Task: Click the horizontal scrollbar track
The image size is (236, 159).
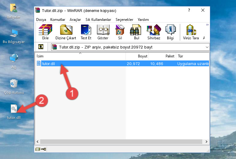Action: click(121, 142)
